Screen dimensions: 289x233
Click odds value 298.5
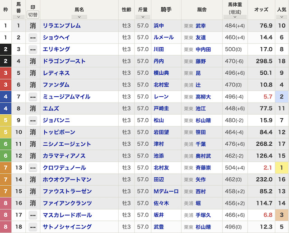point(264,61)
